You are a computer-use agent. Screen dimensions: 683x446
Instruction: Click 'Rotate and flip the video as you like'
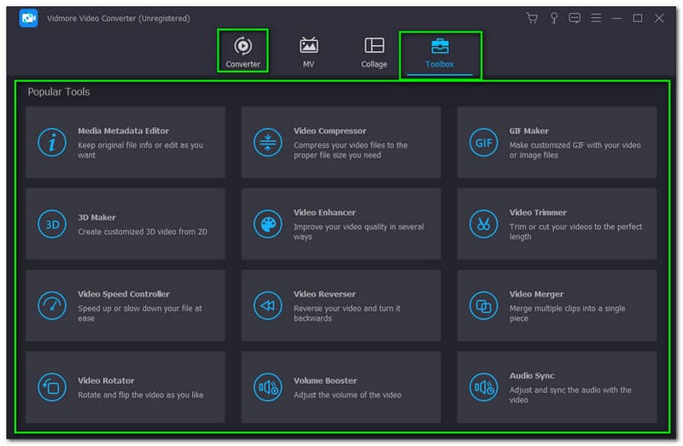click(x=141, y=395)
